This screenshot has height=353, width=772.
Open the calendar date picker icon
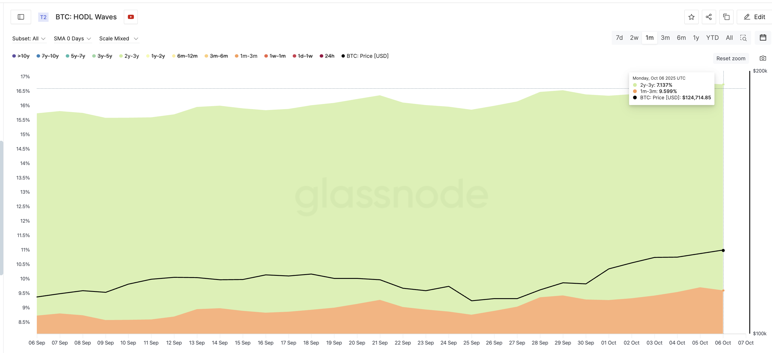(x=763, y=38)
